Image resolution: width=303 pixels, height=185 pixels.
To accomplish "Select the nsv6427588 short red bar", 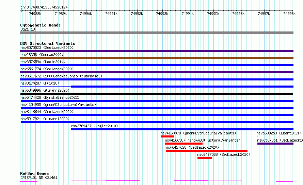I will pos(205,158).
